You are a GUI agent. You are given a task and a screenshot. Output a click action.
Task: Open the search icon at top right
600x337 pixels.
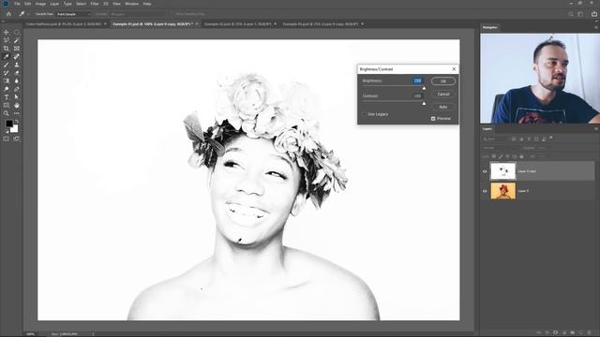click(x=571, y=14)
